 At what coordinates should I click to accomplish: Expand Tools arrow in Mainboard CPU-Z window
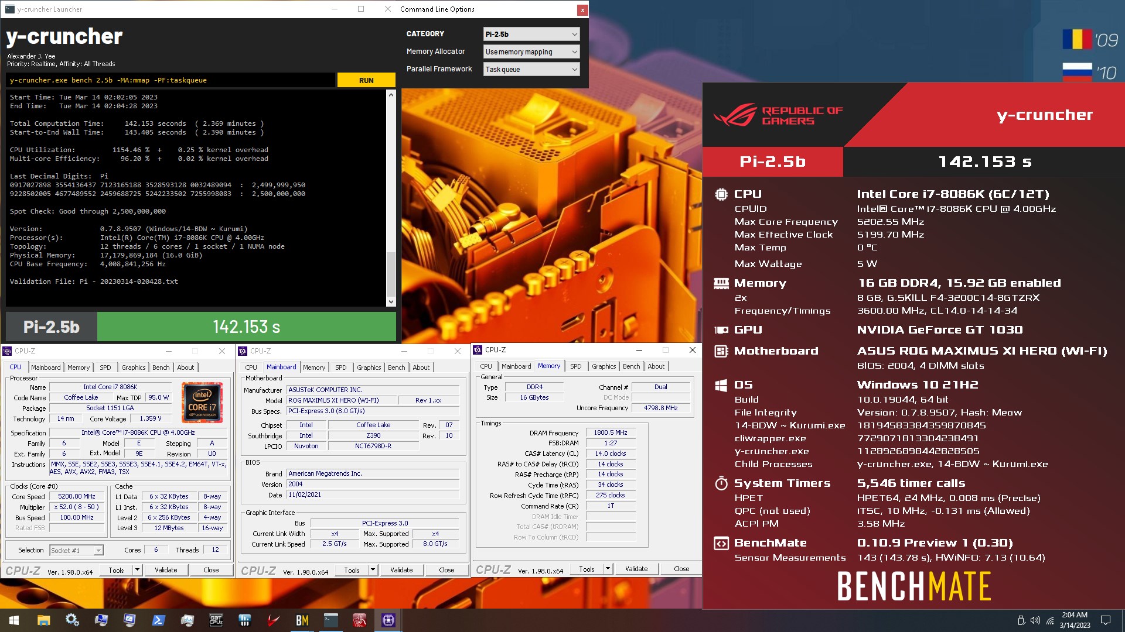click(373, 570)
